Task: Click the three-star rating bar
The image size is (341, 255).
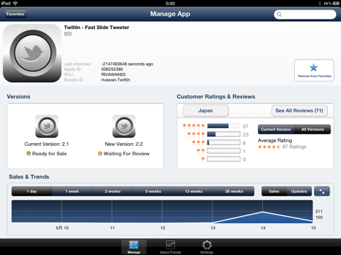Action: click(224, 142)
